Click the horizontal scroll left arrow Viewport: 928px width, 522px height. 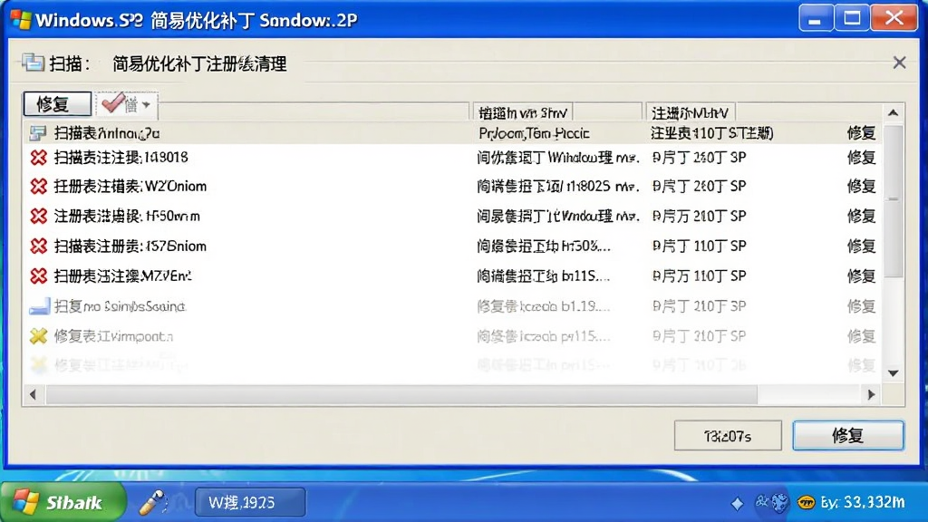[x=34, y=394]
